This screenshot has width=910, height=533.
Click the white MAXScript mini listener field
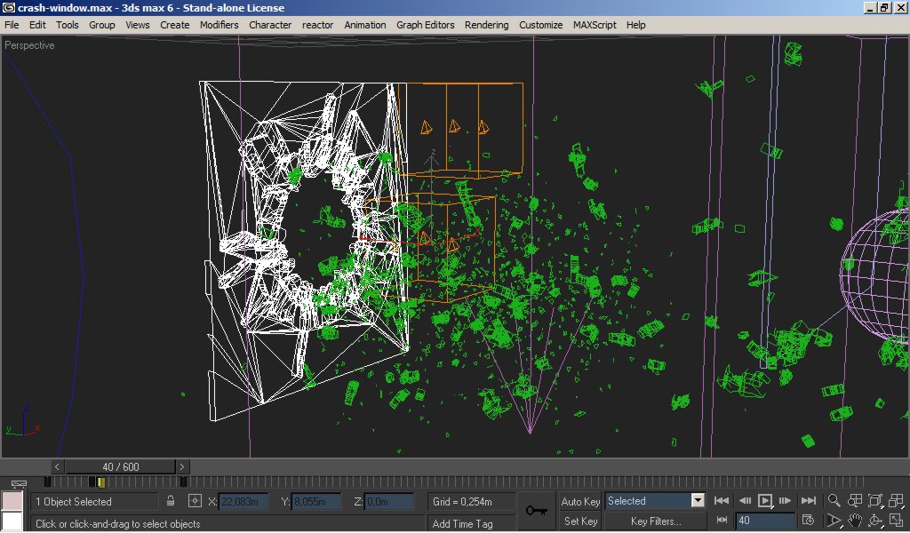(x=12, y=521)
